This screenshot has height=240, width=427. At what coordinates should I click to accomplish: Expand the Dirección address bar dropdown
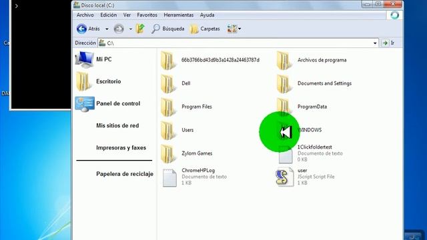pyautogui.click(x=375, y=43)
